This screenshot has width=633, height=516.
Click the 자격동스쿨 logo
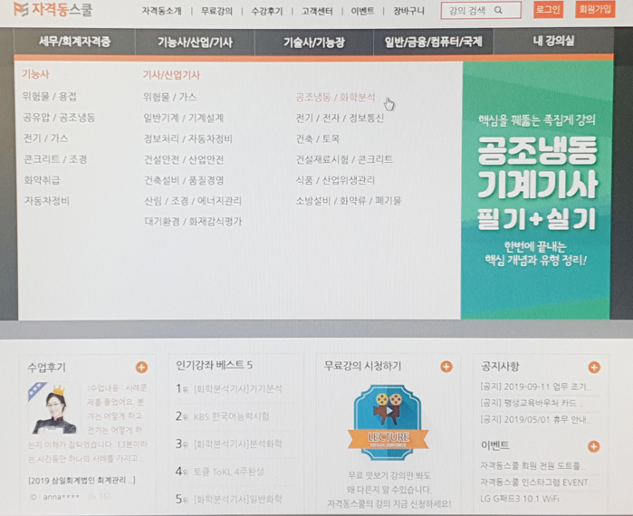(53, 10)
